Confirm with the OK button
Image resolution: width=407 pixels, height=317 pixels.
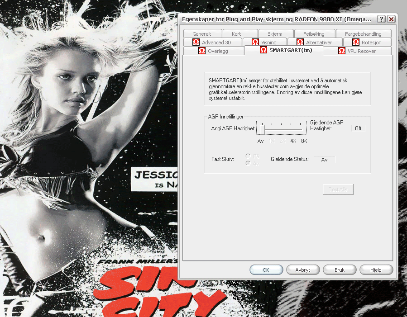tap(266, 270)
